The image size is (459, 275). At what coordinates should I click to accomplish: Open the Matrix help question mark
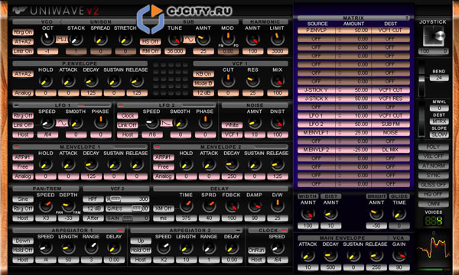(407, 18)
